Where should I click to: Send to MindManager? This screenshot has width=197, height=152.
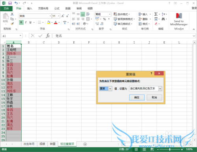click(179, 19)
